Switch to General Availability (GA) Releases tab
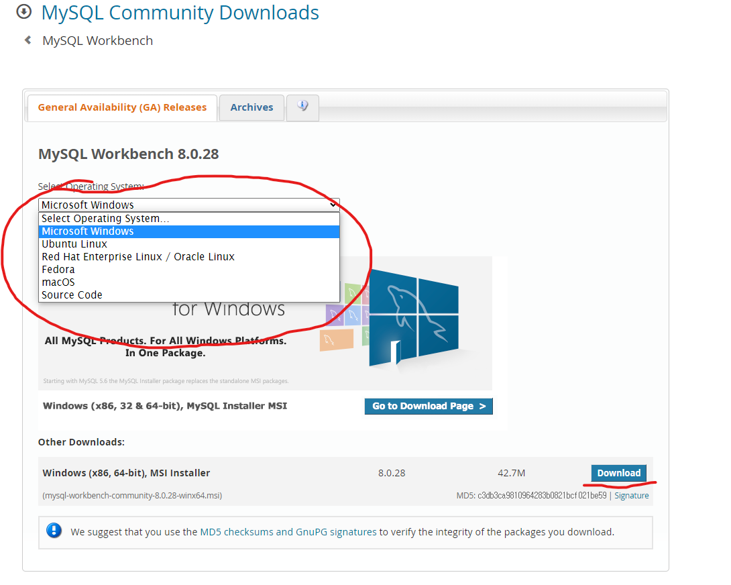This screenshot has height=585, width=731. (x=122, y=107)
